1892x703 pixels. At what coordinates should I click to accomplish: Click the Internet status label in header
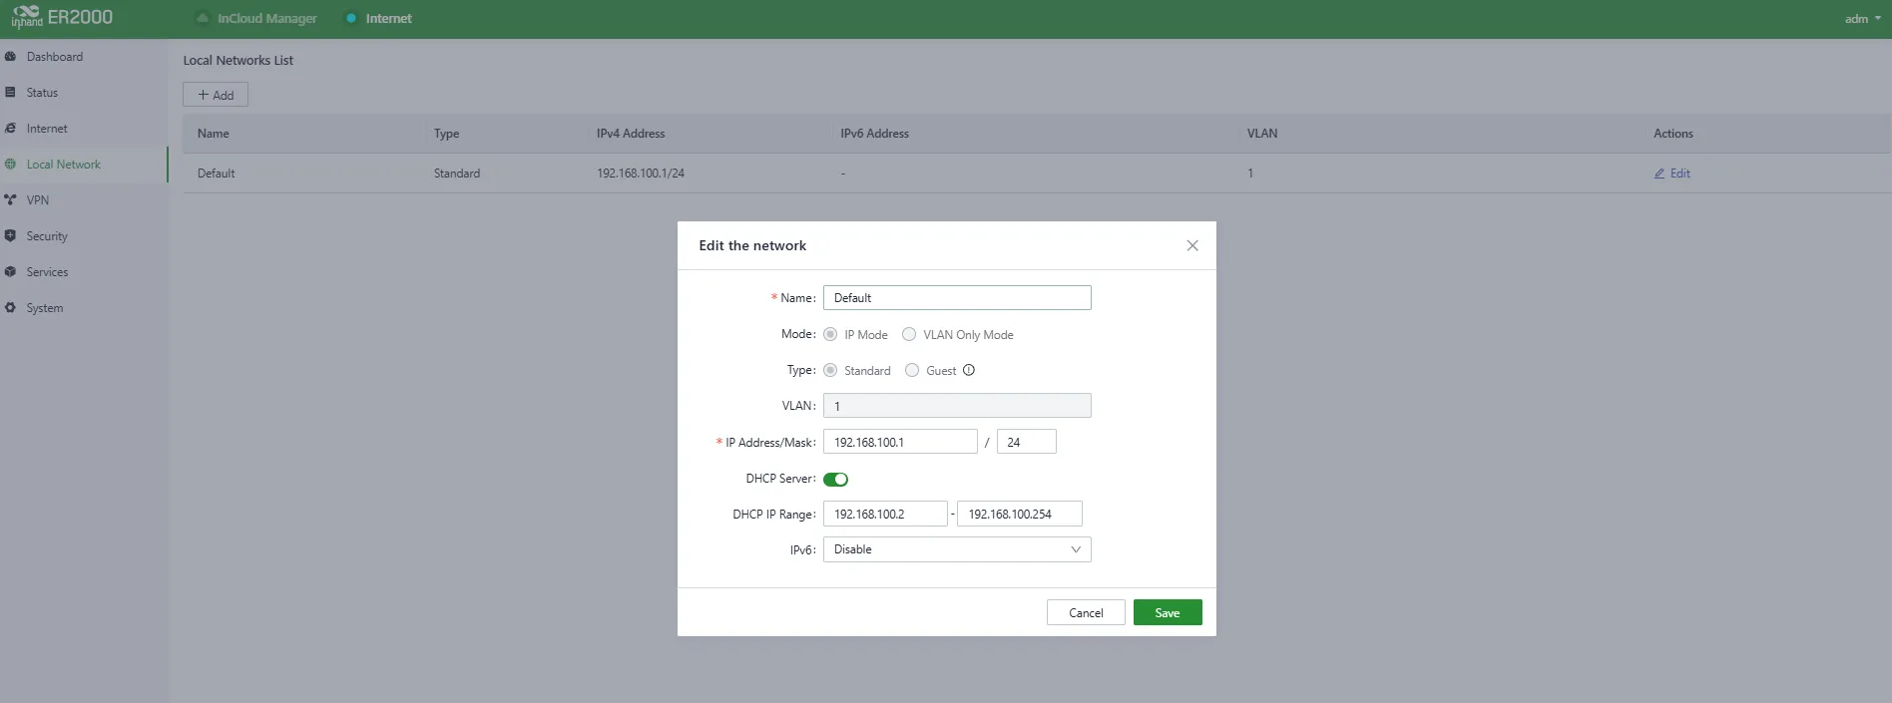[388, 18]
